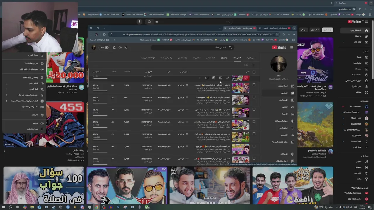Open Studio notifications bell
The height and width of the screenshot is (210, 374).
pos(114,48)
